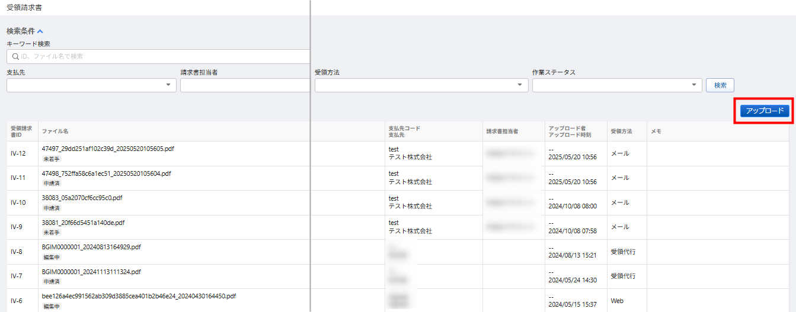Click upload time 2024/10/08 07:58
This screenshot has width=796, height=312.
pyautogui.click(x=573, y=231)
